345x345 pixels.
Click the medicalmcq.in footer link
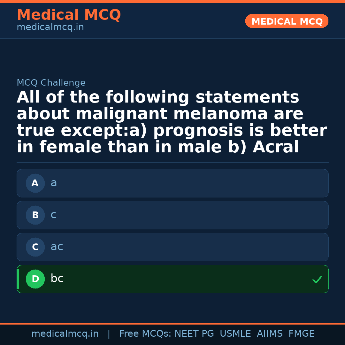pyautogui.click(x=65, y=333)
